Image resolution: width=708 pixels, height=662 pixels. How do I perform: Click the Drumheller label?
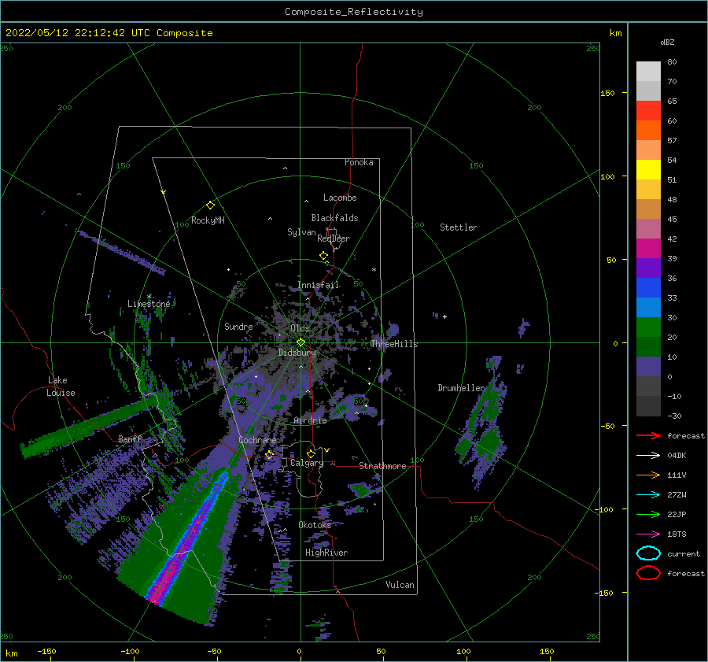(461, 388)
